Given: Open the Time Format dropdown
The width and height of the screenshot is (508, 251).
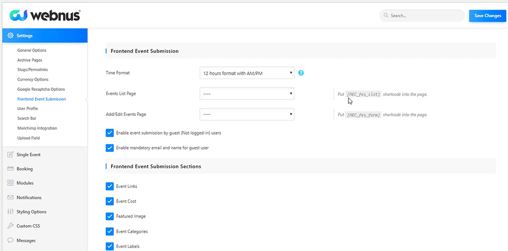Looking at the screenshot, I should pos(247,73).
